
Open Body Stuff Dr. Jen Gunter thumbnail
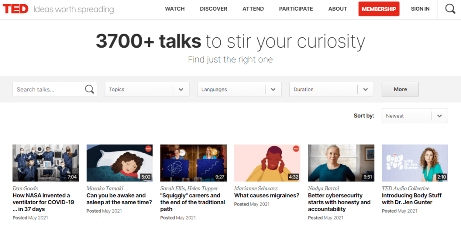[x=415, y=163]
